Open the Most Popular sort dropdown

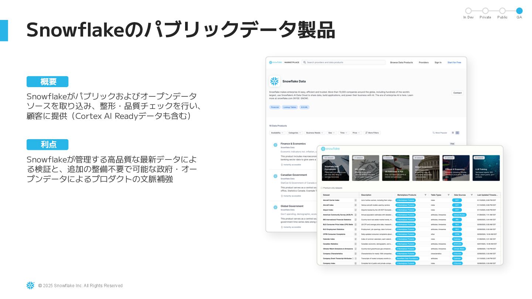point(440,133)
